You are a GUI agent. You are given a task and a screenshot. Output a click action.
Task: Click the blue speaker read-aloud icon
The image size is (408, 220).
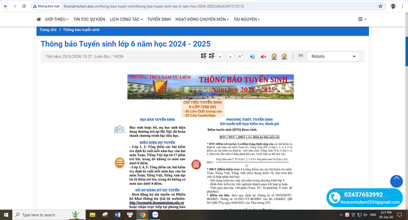(252, 57)
